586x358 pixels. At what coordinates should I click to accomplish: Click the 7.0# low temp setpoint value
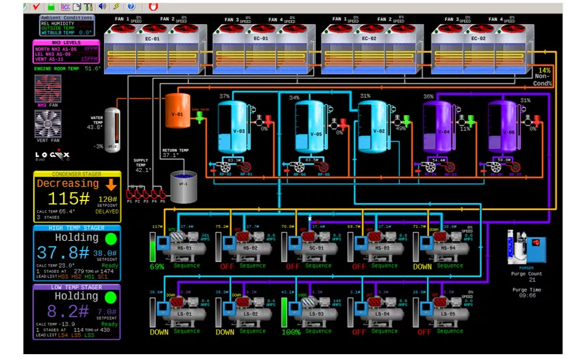pos(107,312)
